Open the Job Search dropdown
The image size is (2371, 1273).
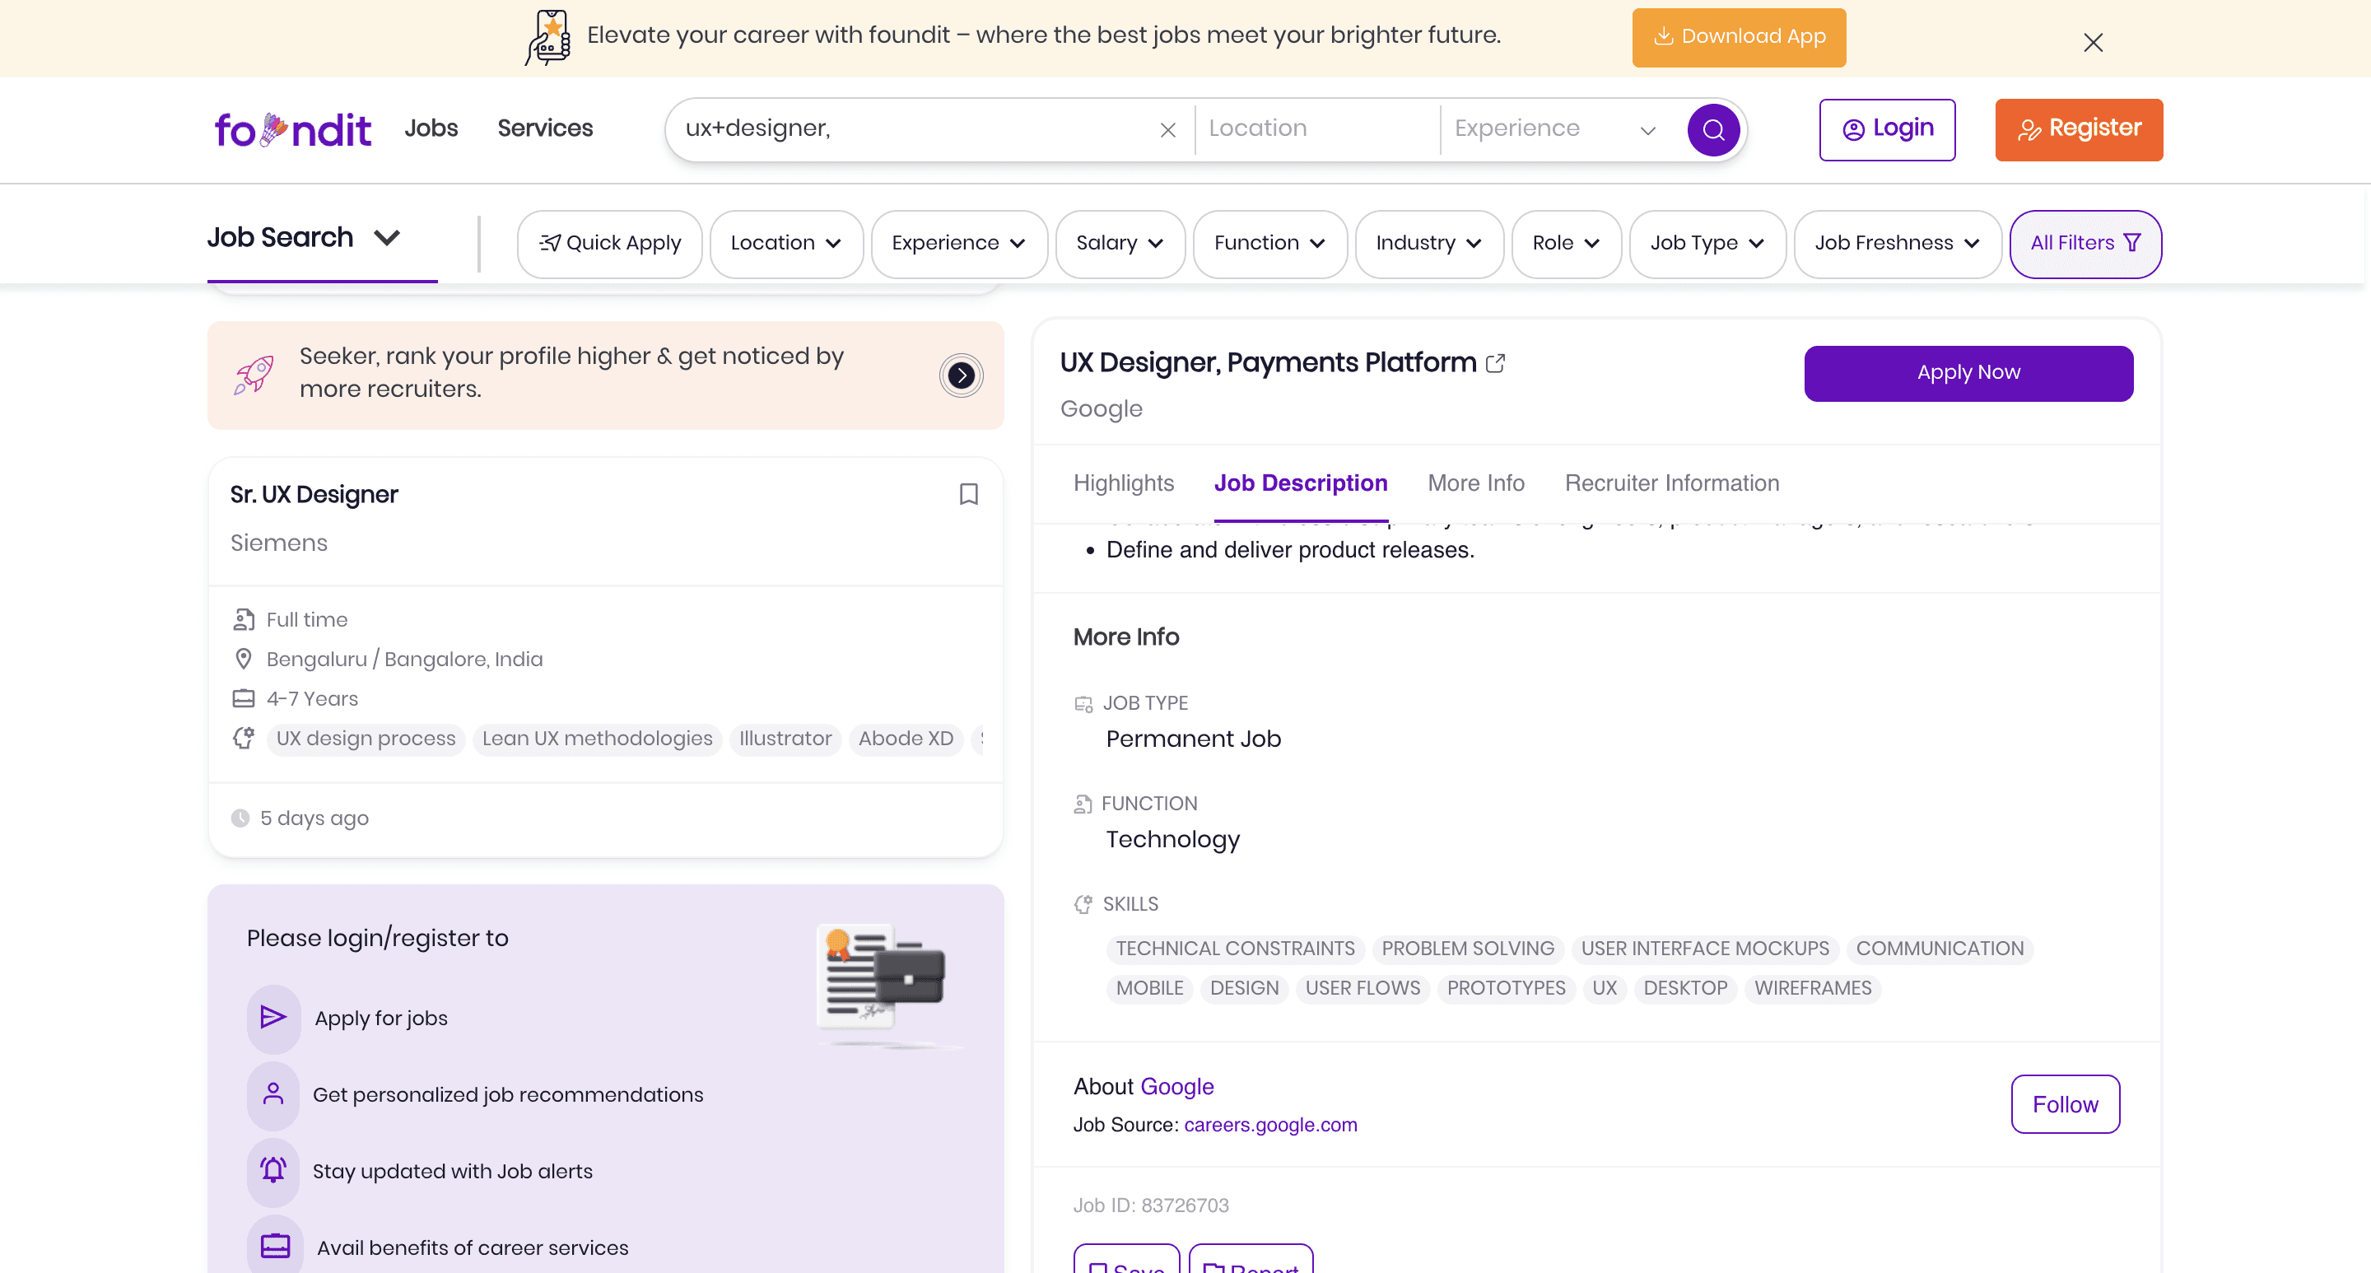point(304,237)
